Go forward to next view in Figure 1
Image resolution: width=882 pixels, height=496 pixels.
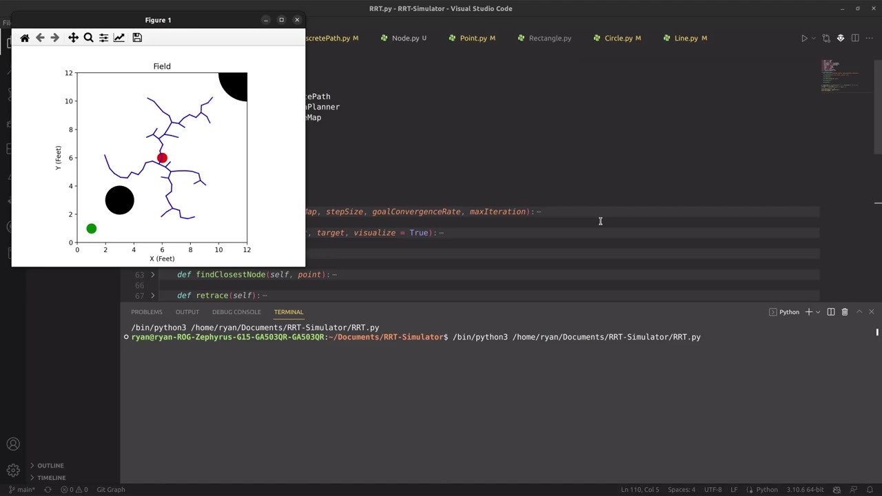(55, 38)
